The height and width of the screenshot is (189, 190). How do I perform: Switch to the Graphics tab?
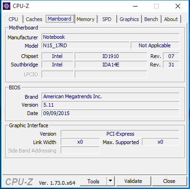pos(129,19)
